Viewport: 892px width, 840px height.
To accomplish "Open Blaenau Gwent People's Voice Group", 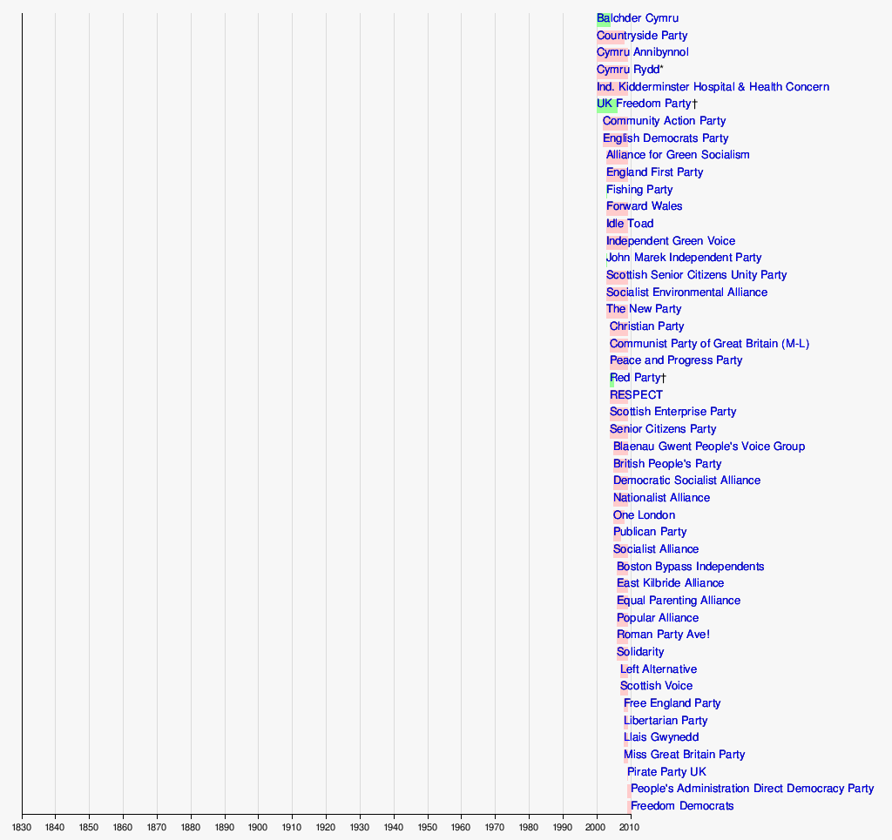I will (x=709, y=447).
